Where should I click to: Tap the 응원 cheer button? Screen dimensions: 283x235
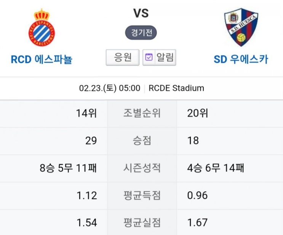[123, 57]
